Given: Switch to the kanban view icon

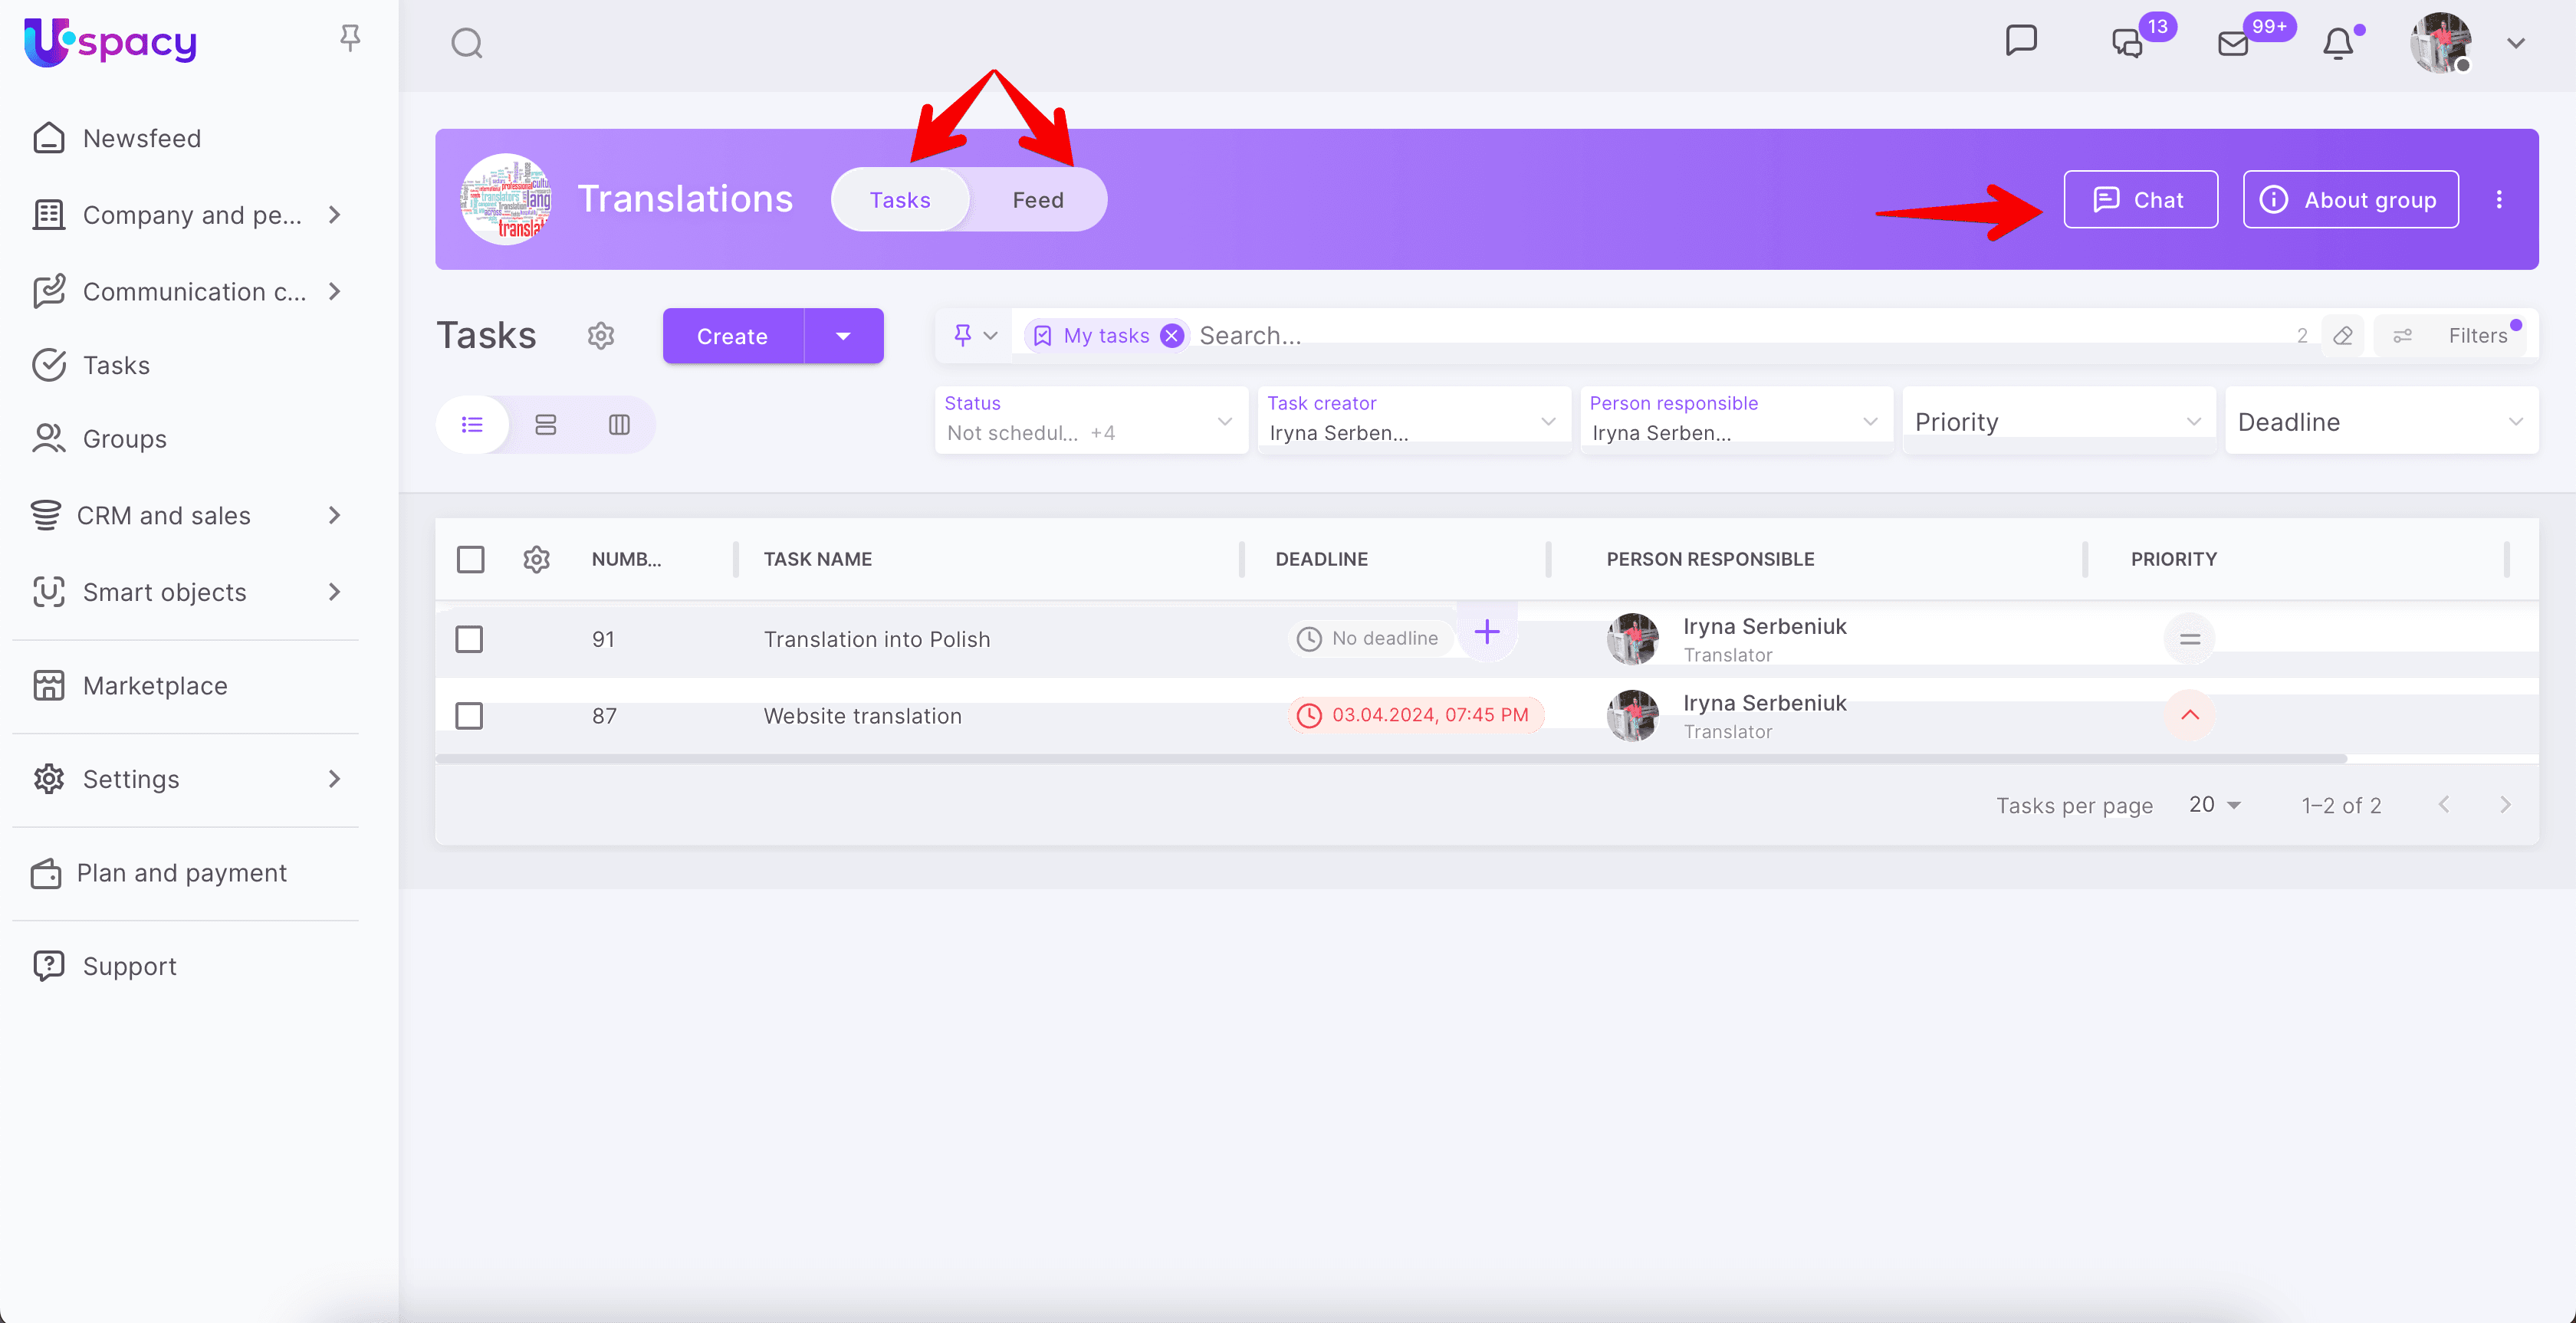Looking at the screenshot, I should click(619, 424).
